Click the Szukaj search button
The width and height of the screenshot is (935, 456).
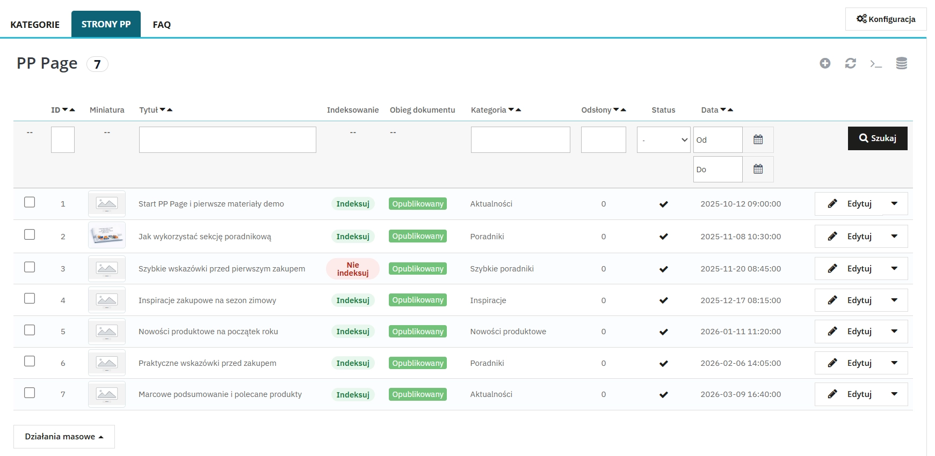pyautogui.click(x=878, y=138)
